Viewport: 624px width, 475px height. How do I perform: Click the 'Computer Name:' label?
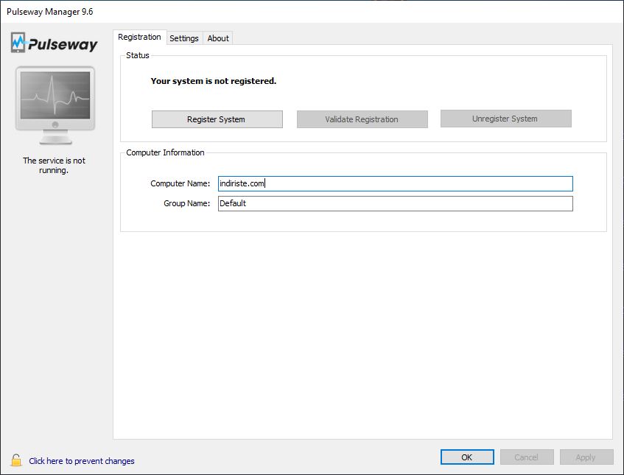point(180,183)
